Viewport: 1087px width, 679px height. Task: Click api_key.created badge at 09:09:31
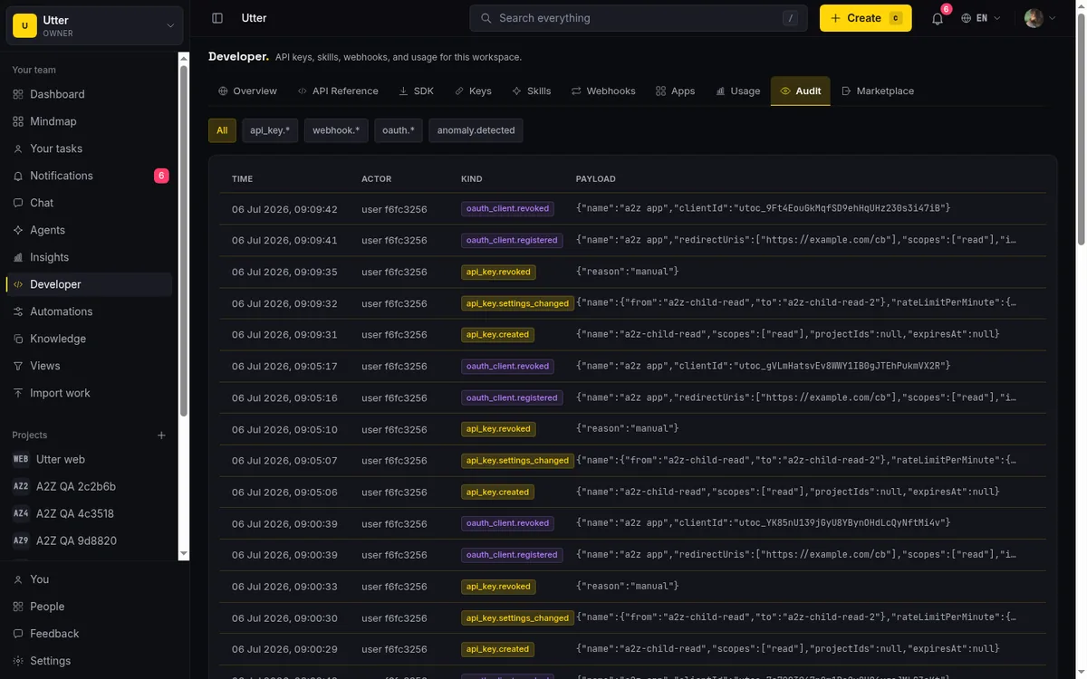[x=497, y=334]
